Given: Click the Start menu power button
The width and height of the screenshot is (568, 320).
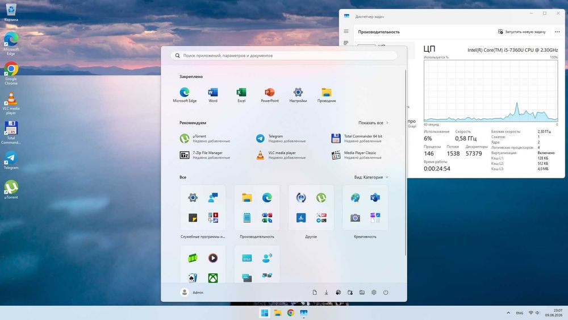Looking at the screenshot, I should tap(386, 293).
